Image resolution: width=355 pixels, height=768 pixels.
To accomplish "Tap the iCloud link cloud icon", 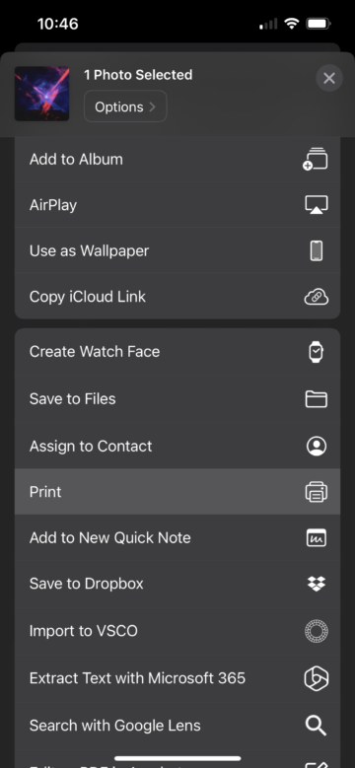I will [317, 297].
